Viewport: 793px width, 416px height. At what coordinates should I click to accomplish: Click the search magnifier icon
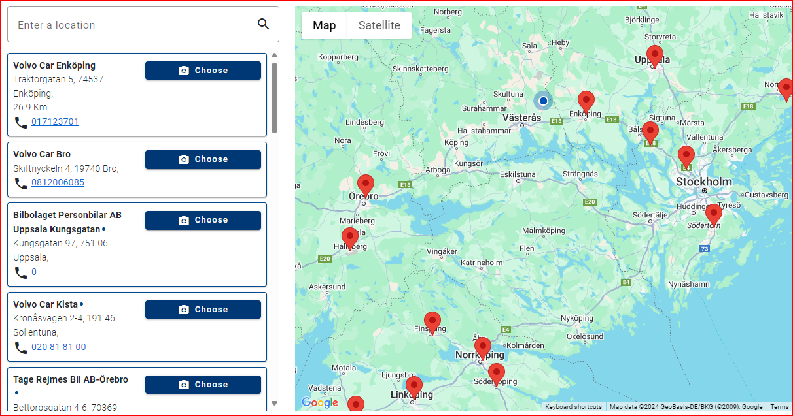tap(264, 24)
